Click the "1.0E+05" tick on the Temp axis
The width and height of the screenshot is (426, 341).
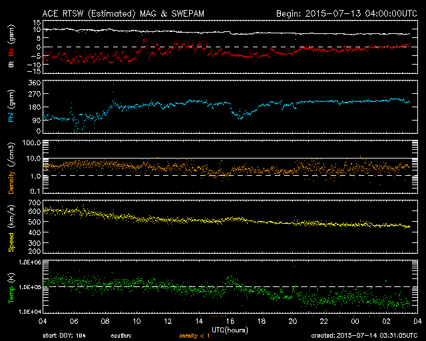(30, 287)
